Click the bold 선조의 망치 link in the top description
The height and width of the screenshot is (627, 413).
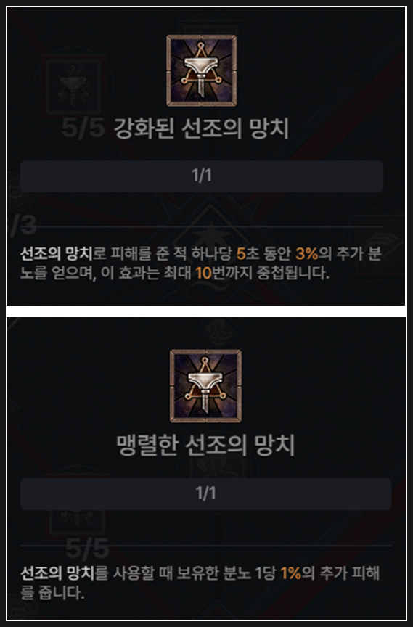[57, 253]
